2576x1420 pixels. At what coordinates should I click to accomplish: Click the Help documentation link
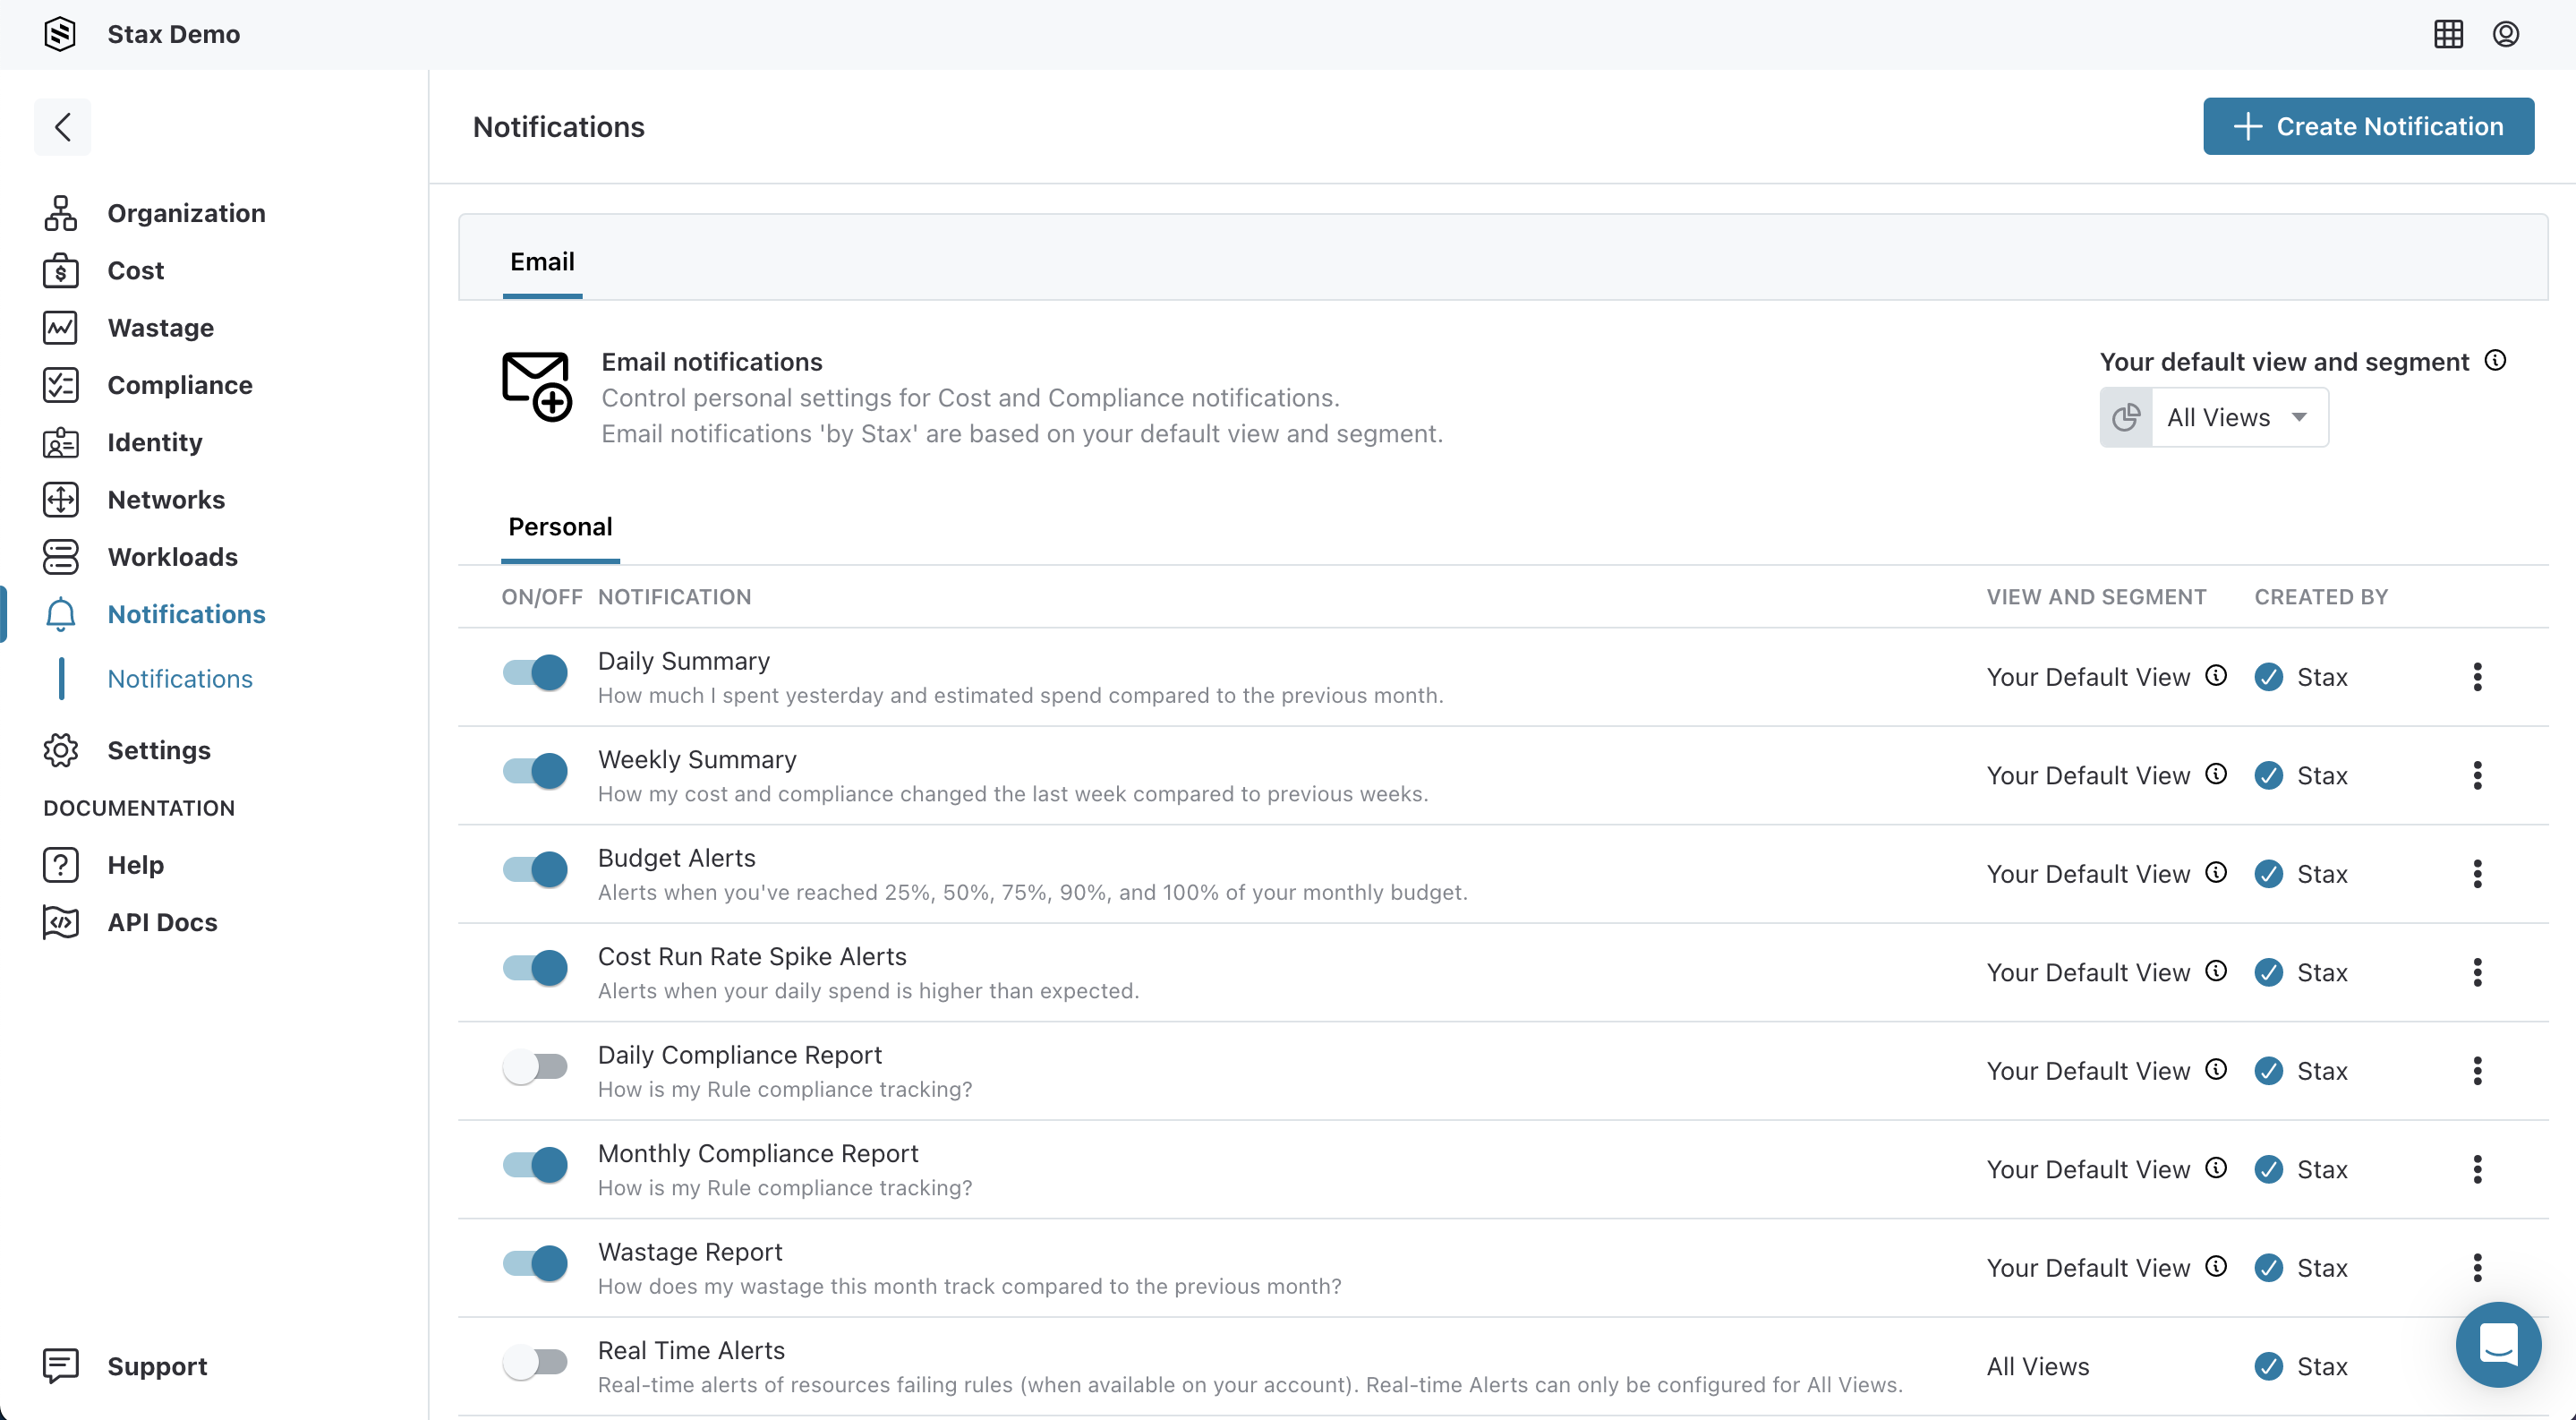coord(134,864)
